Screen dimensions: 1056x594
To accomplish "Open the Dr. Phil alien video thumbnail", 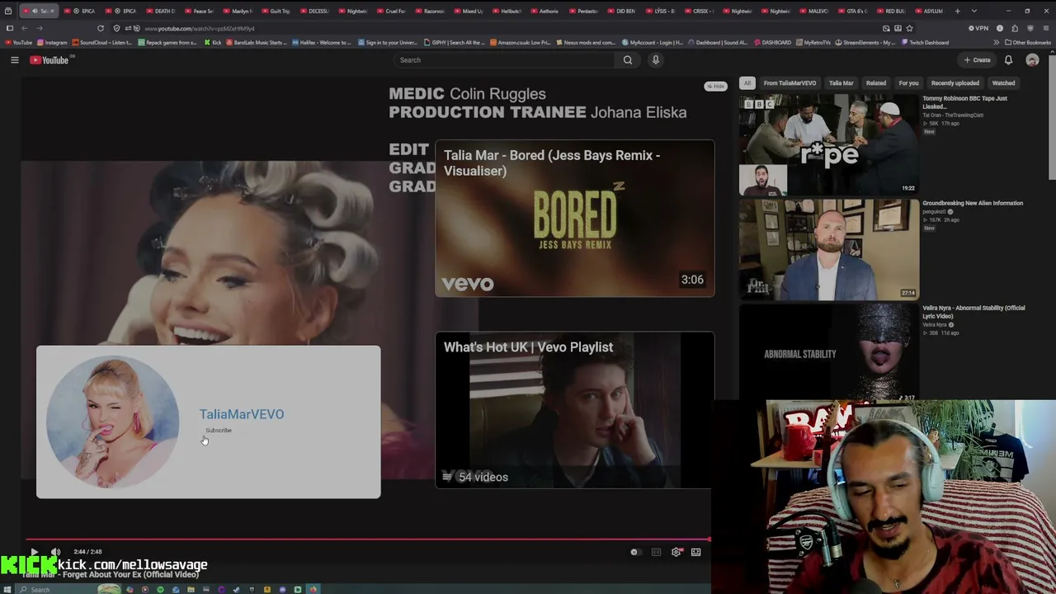I will [x=828, y=249].
